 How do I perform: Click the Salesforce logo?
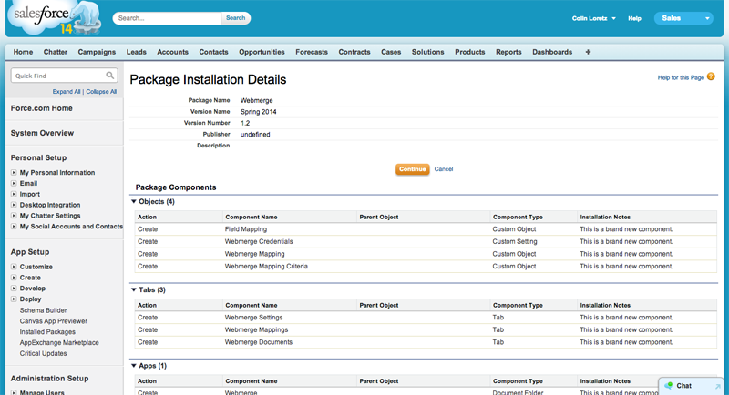point(55,17)
